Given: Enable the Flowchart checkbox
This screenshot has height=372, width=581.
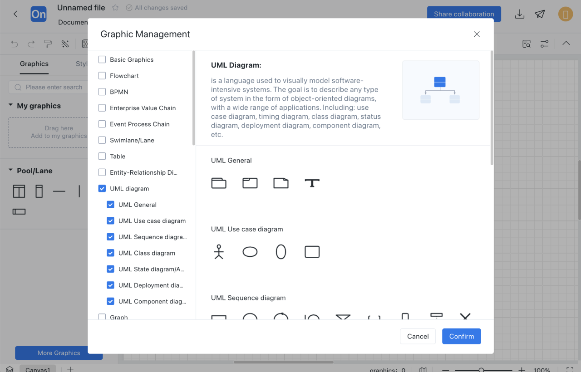Looking at the screenshot, I should pyautogui.click(x=102, y=76).
